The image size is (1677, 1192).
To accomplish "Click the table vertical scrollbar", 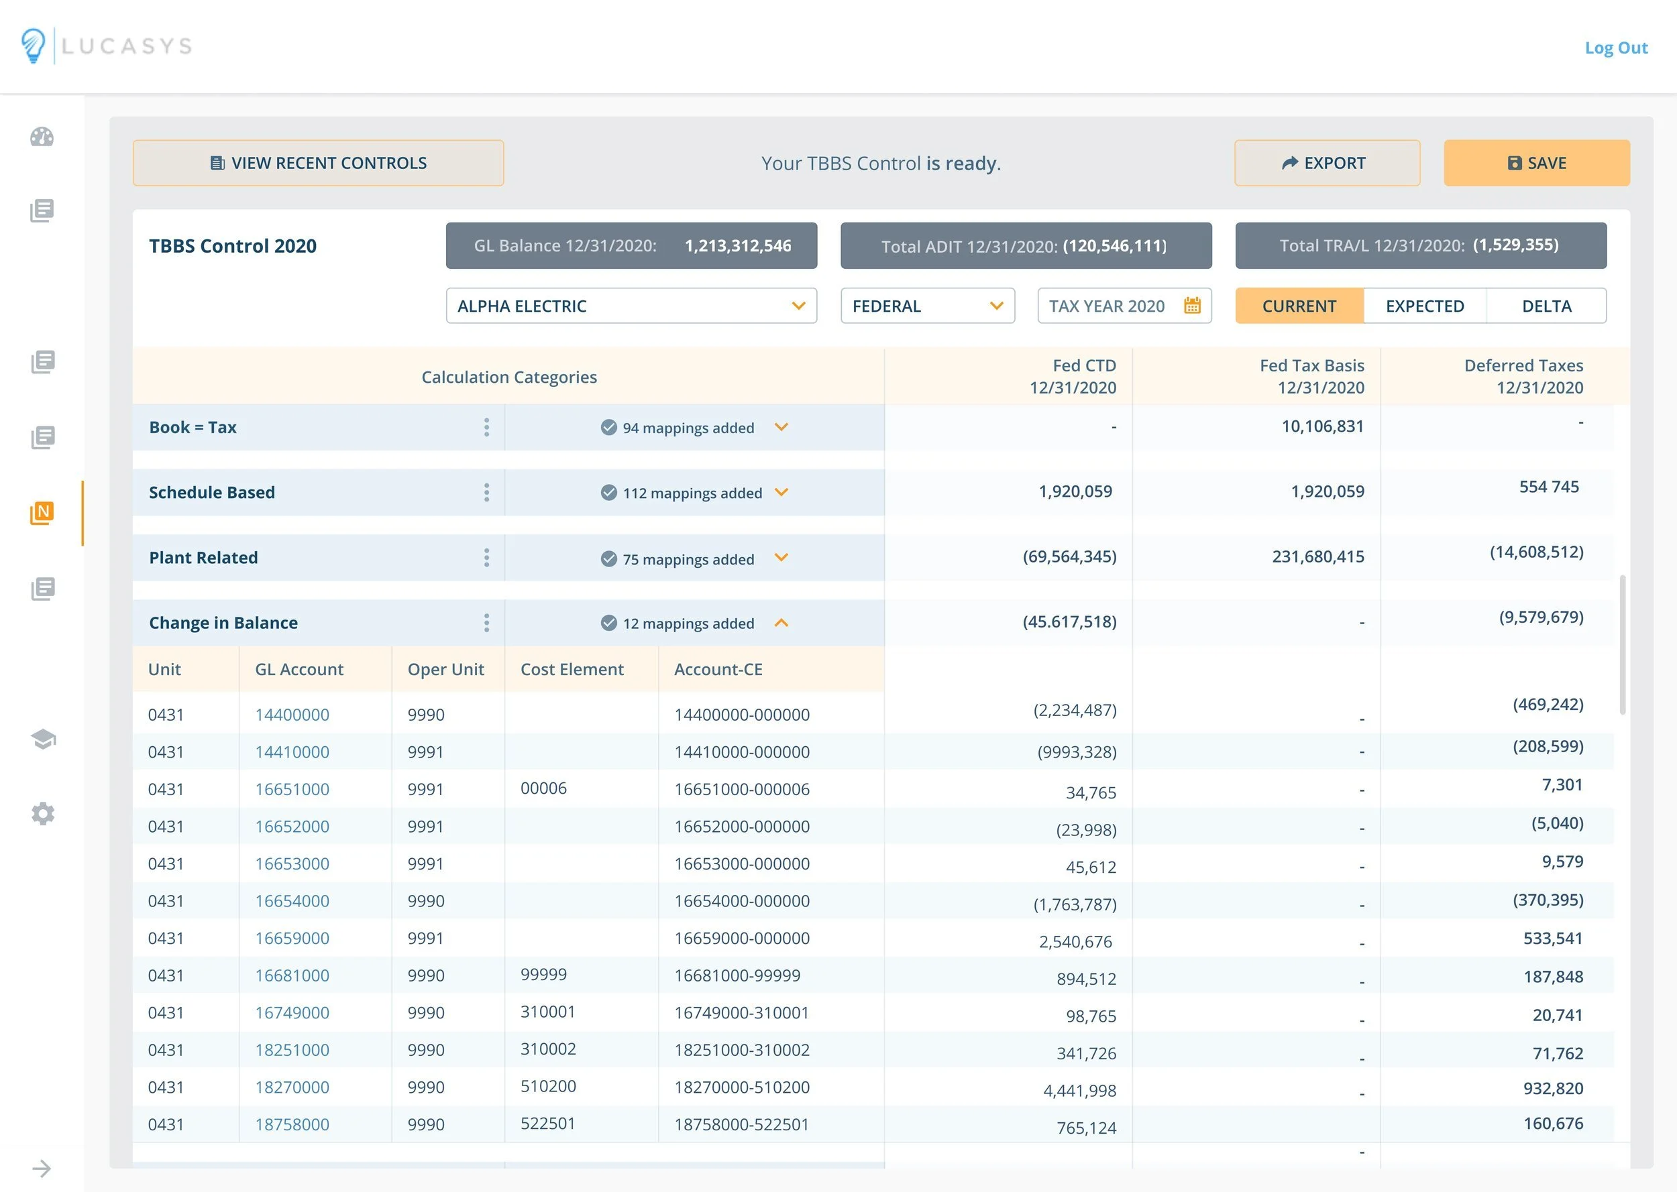I will [x=1622, y=644].
